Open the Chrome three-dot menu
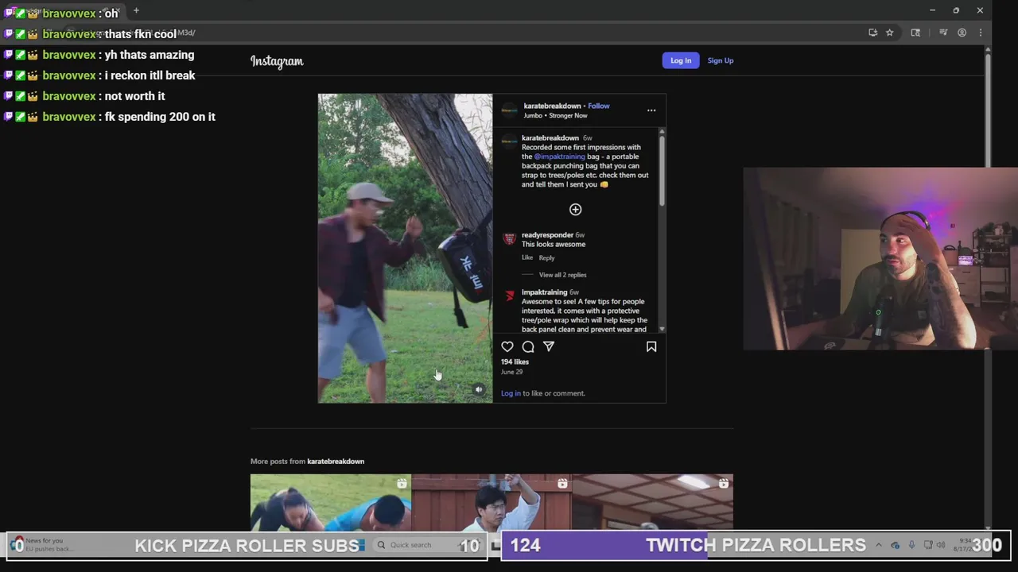This screenshot has height=572, width=1018. (981, 33)
